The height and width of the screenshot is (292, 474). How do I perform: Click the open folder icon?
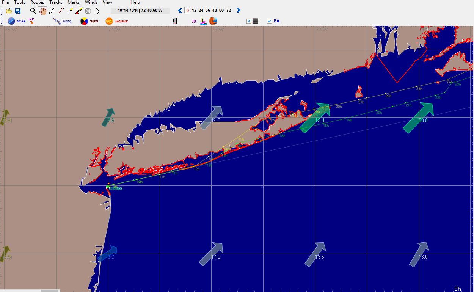pos(9,11)
